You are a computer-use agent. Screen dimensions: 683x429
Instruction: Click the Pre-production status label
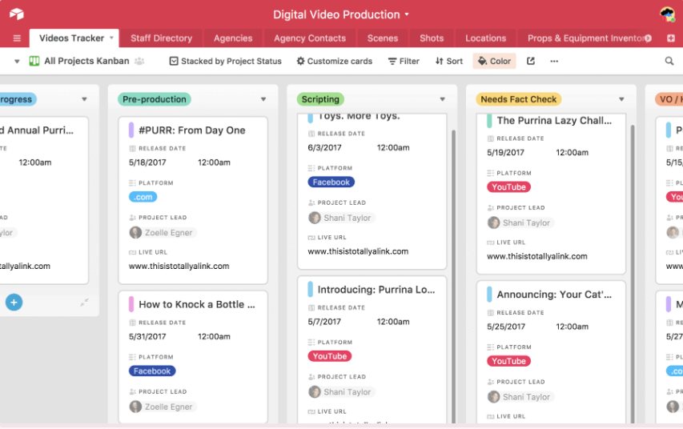click(155, 99)
